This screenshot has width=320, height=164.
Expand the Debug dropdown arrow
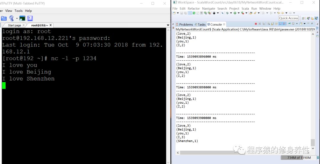pyautogui.click(x=231, y=13)
